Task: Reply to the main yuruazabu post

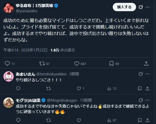Action: coord(7,63)
